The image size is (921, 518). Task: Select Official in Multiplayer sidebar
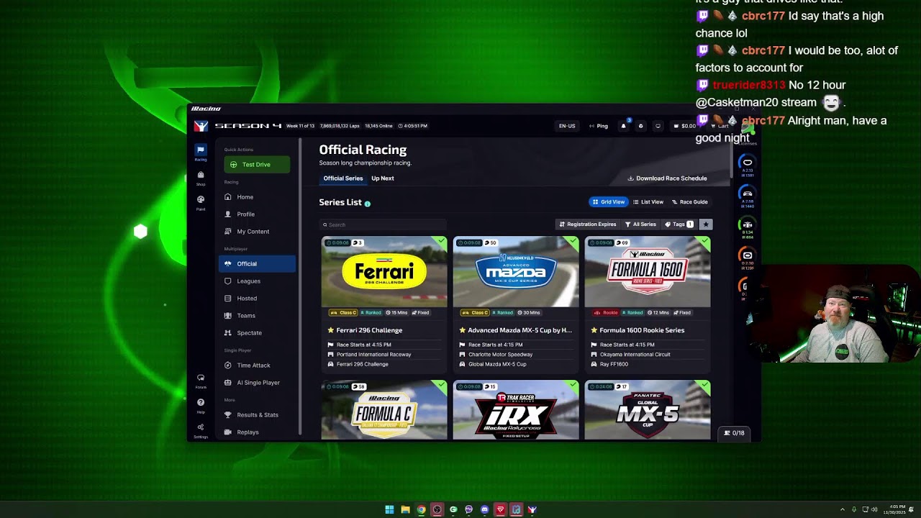pos(257,264)
